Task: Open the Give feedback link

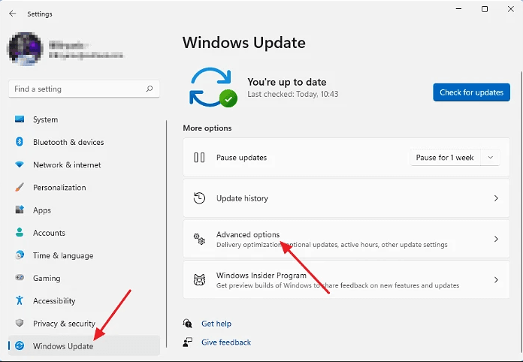Action: [226, 342]
